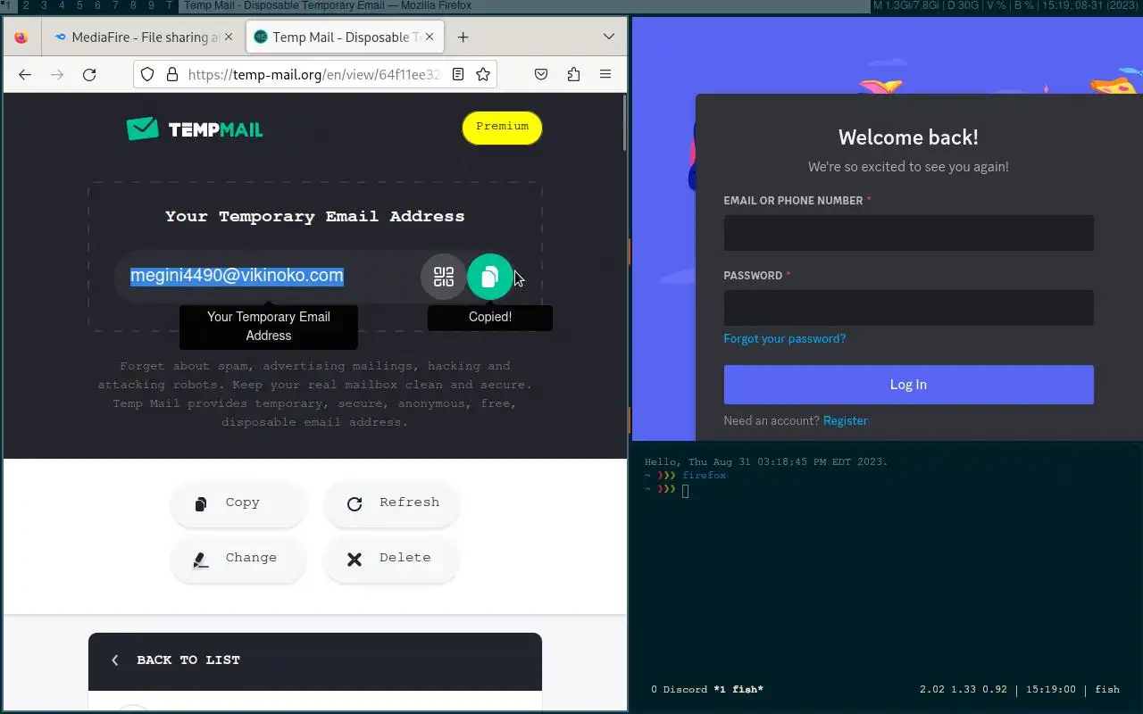The width and height of the screenshot is (1143, 714).
Task: Select the Temp Mail browser tab
Action: tap(344, 37)
